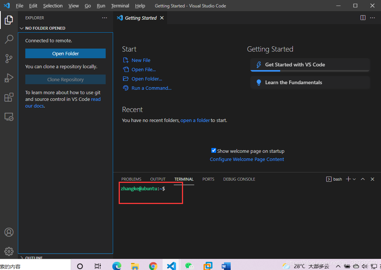Image resolution: width=381 pixels, height=270 pixels.
Task: Open editor more actions menu
Action: 372,18
